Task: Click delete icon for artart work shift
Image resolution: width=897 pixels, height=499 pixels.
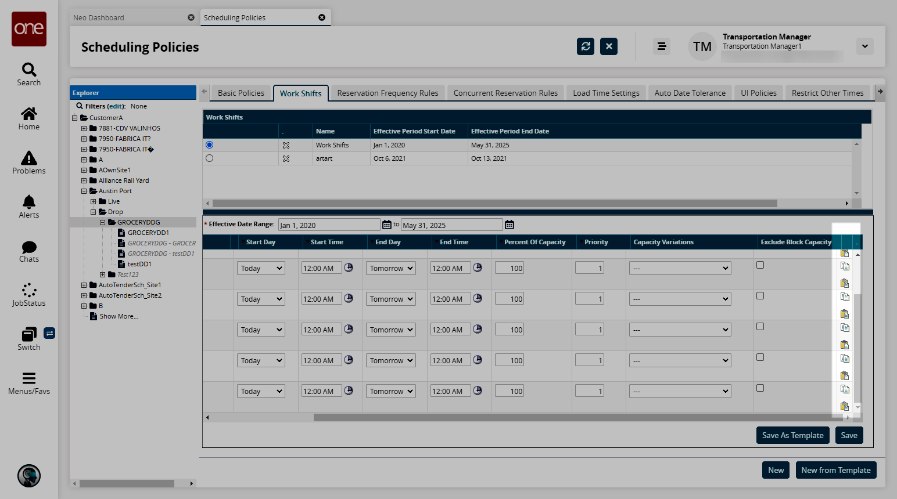Action: [x=286, y=158]
